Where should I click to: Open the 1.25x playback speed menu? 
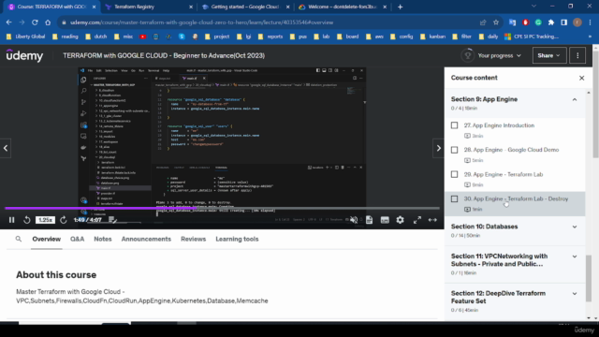[x=45, y=220]
